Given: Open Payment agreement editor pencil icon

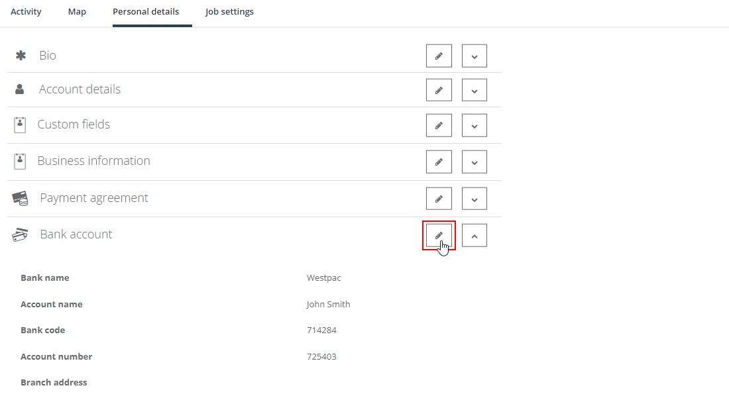Looking at the screenshot, I should click(x=439, y=199).
